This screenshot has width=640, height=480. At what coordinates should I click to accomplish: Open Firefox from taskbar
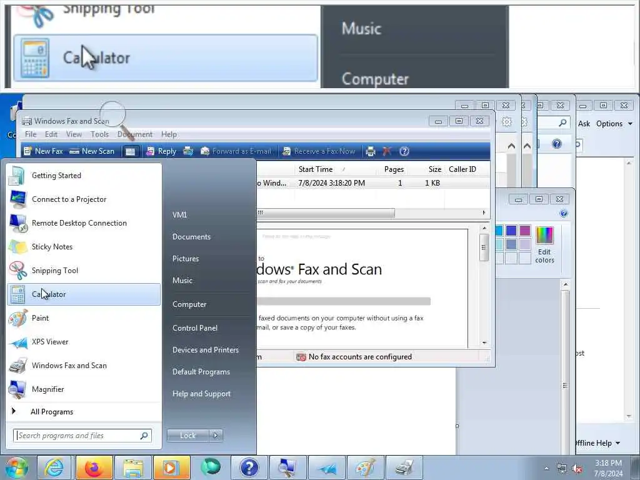pos(94,467)
